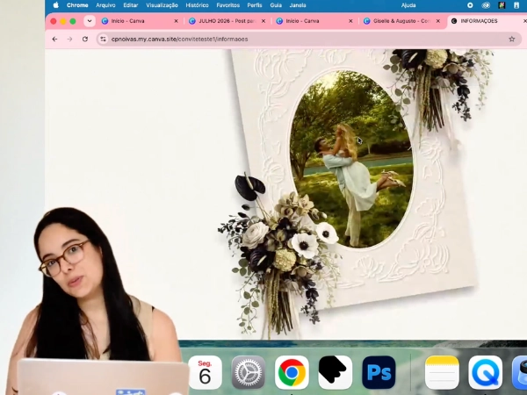Screen dimensions: 527x395
Task: Open System Settings from the Dock
Action: click(x=249, y=372)
